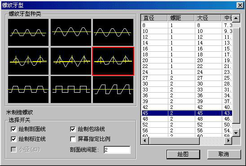Toggle the 绘制剖面线 checkbox
Screen dimensions: 246x166
[13, 129]
